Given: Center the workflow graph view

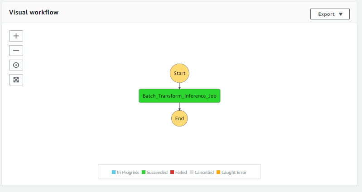Looking at the screenshot, I should [16, 65].
